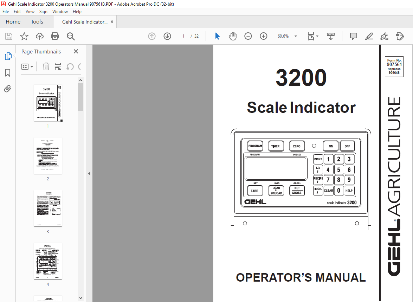Expand the page fit options arrow
The width and height of the screenshot is (413, 302).
pyautogui.click(x=317, y=36)
